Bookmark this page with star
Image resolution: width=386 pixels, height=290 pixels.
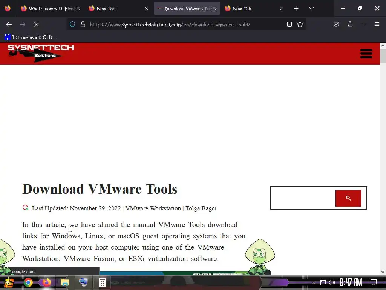click(300, 25)
